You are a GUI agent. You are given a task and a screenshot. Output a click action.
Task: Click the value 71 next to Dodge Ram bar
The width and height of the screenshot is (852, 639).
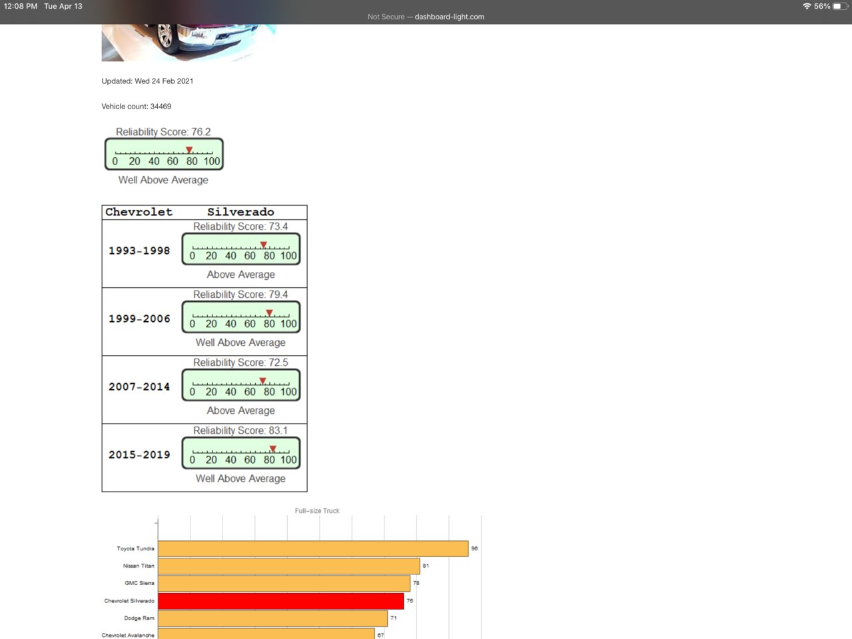tap(394, 618)
